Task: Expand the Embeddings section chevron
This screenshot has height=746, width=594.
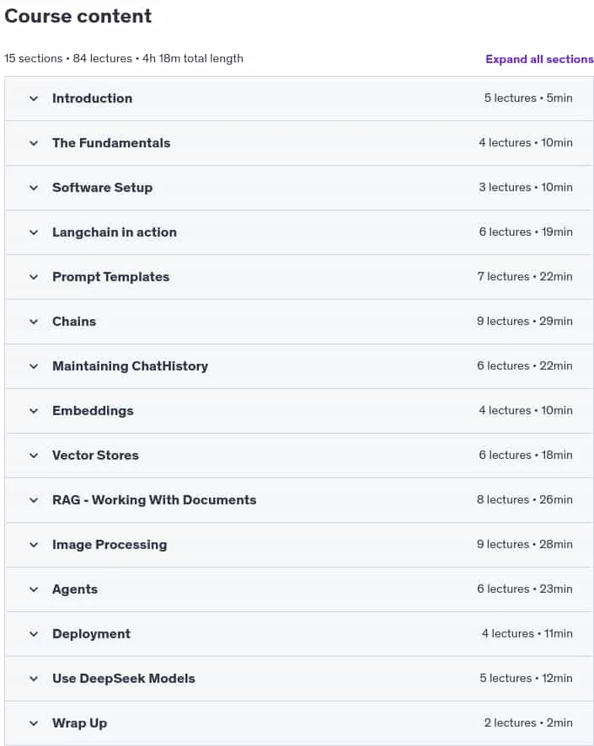Action: [34, 411]
